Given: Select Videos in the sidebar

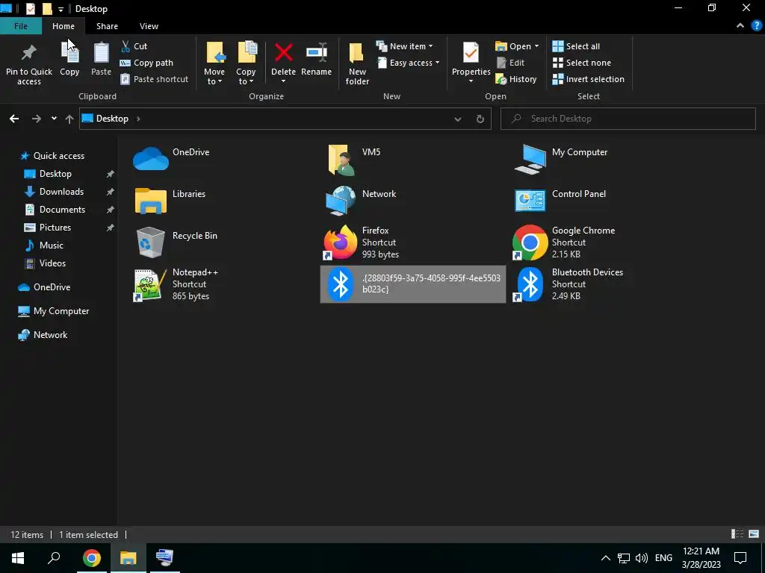Looking at the screenshot, I should click(x=52, y=263).
